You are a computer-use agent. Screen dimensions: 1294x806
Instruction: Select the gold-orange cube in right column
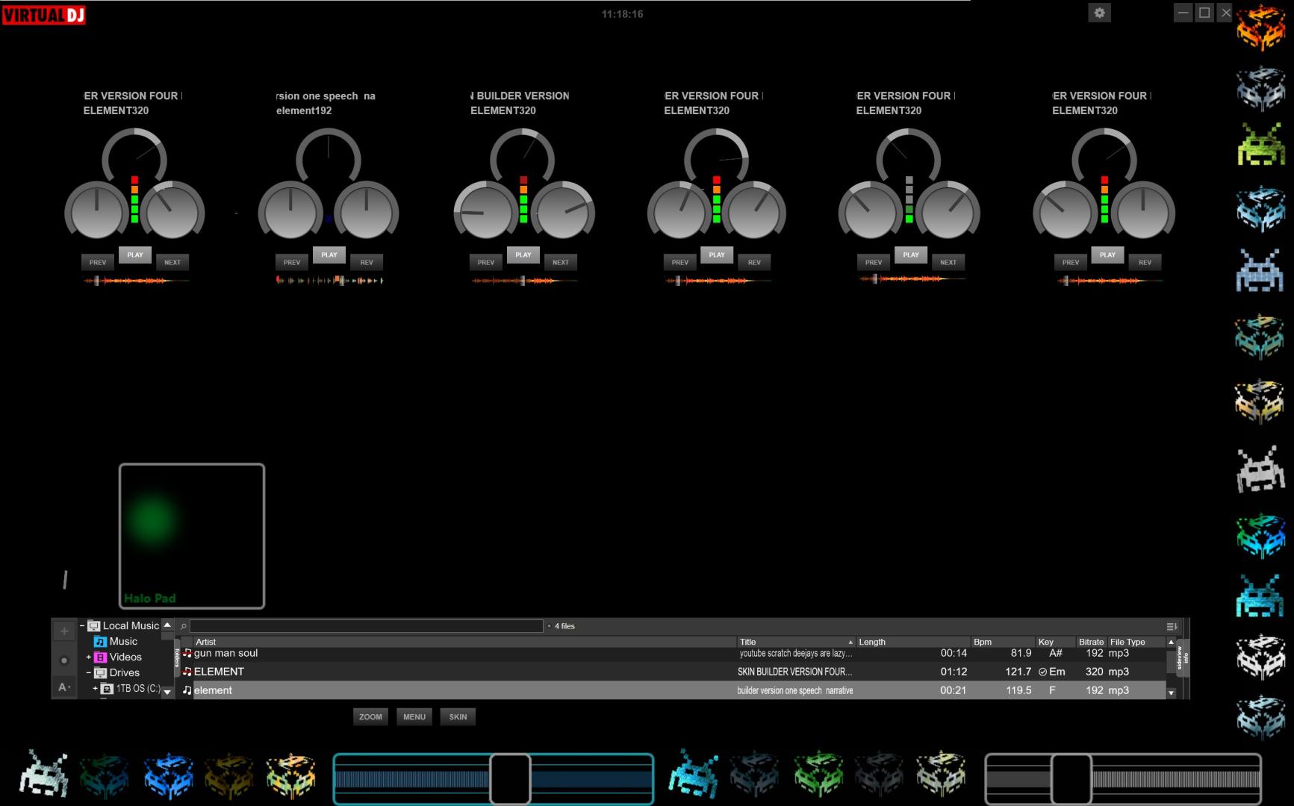tap(1260, 402)
